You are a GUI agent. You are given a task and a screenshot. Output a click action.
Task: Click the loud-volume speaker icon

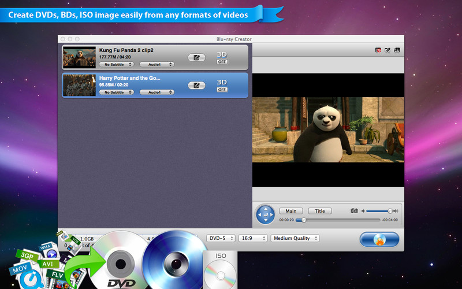pyautogui.click(x=396, y=211)
